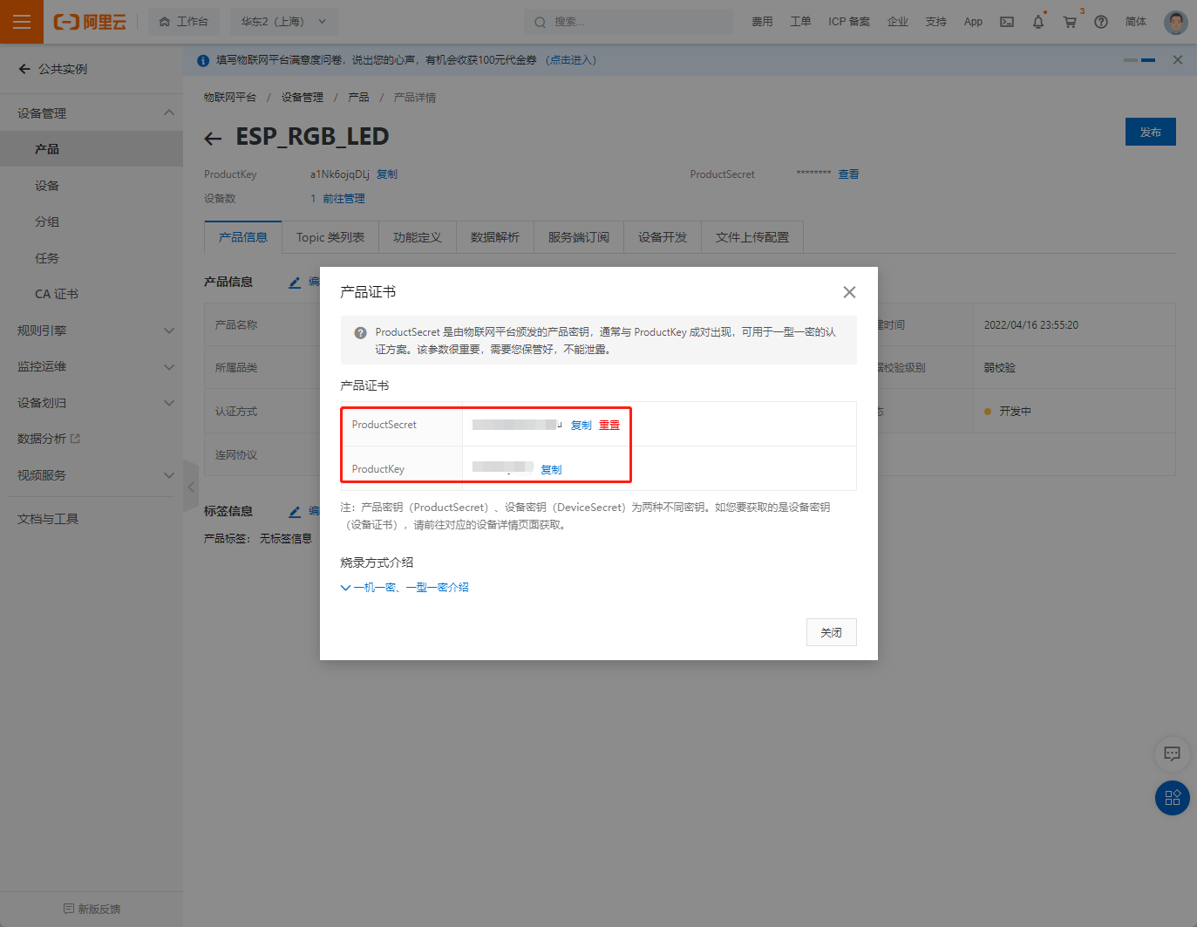Close the 产品证书 dialog with X

pyautogui.click(x=849, y=292)
